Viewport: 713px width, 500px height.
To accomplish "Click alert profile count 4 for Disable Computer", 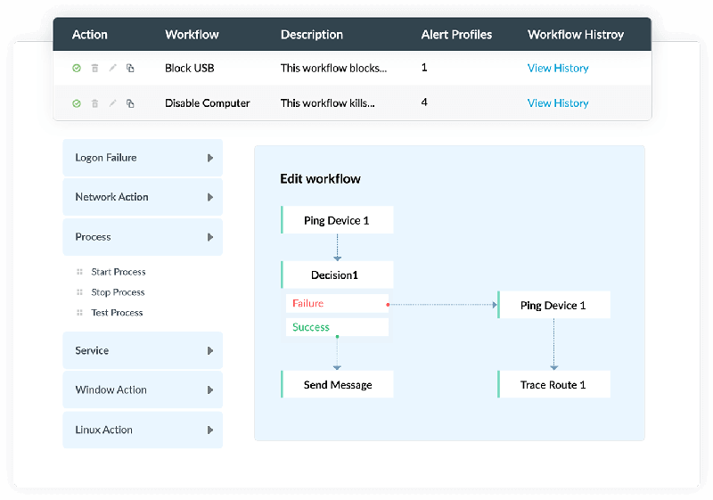I will 424,102.
